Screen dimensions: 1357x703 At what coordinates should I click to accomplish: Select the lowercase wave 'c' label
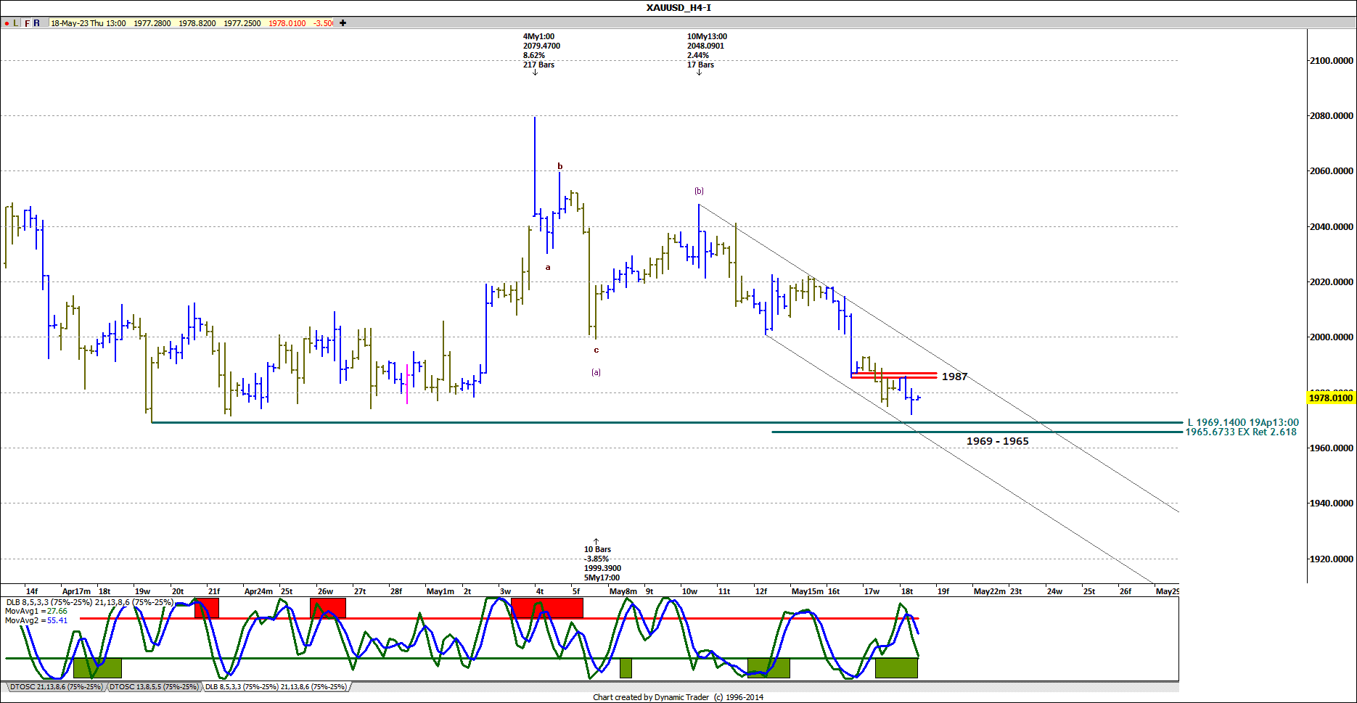click(596, 350)
